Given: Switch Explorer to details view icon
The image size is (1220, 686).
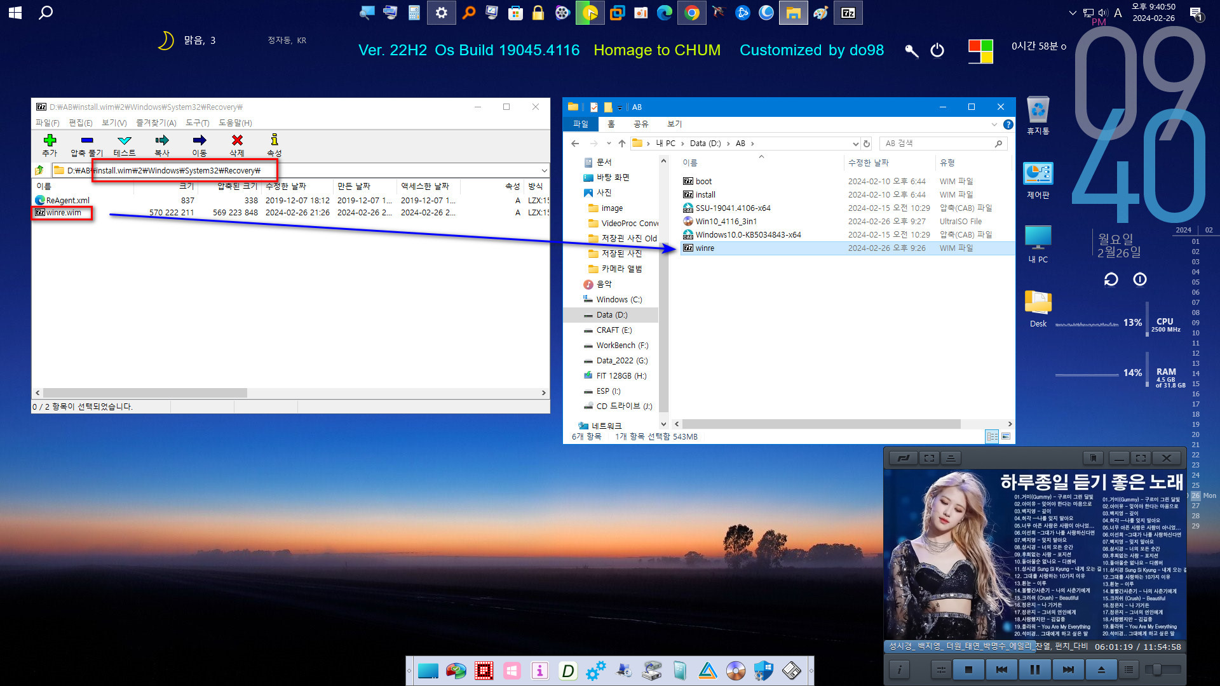Looking at the screenshot, I should 992,436.
